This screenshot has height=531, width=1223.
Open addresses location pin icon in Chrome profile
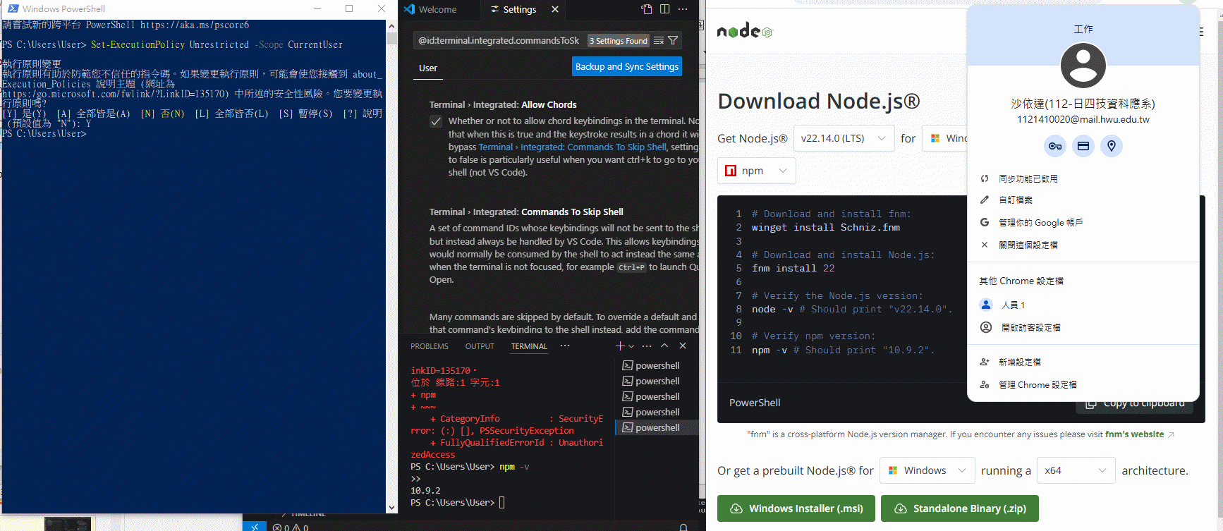point(1111,146)
